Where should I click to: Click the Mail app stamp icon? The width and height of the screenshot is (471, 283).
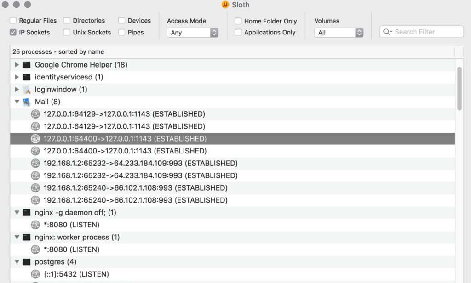coord(26,102)
